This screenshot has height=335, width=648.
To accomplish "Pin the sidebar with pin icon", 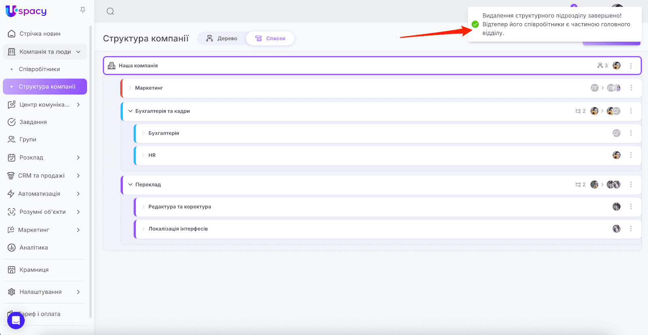I will click(x=83, y=10).
